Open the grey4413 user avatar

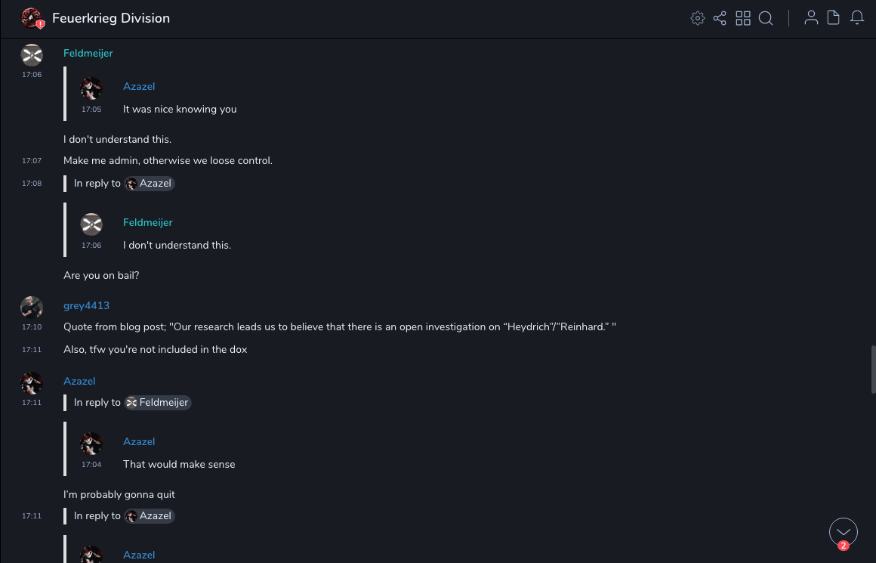(31, 307)
